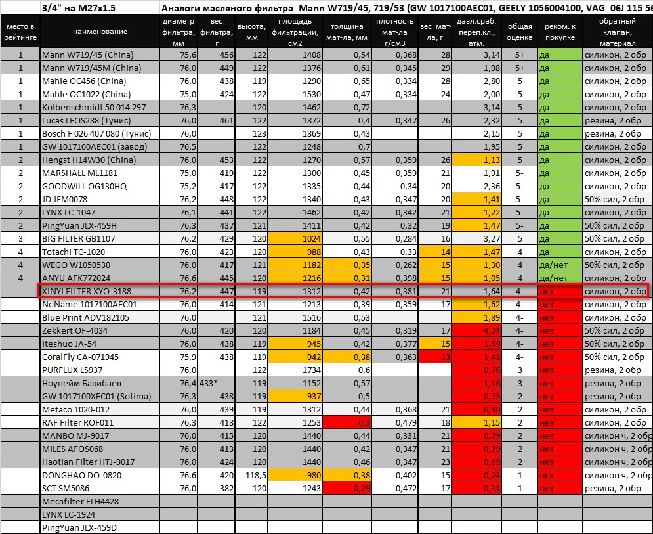Click the 3,27 pressure value for BIG FILTER
This screenshot has width=653, height=534.
[x=476, y=238]
